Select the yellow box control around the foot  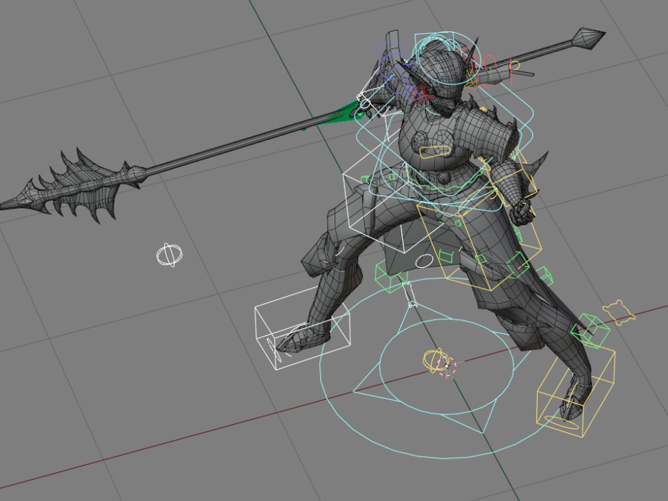[576, 391]
